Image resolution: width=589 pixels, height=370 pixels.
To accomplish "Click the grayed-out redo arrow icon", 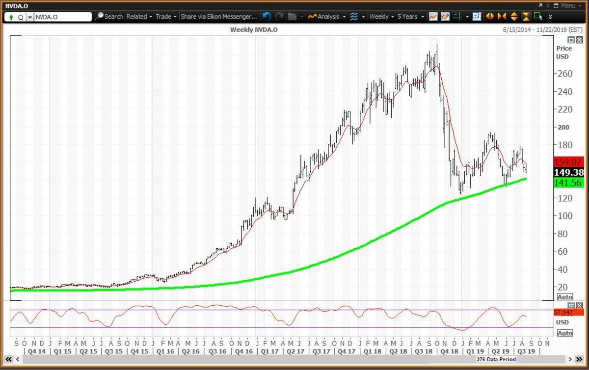I will click(x=279, y=17).
